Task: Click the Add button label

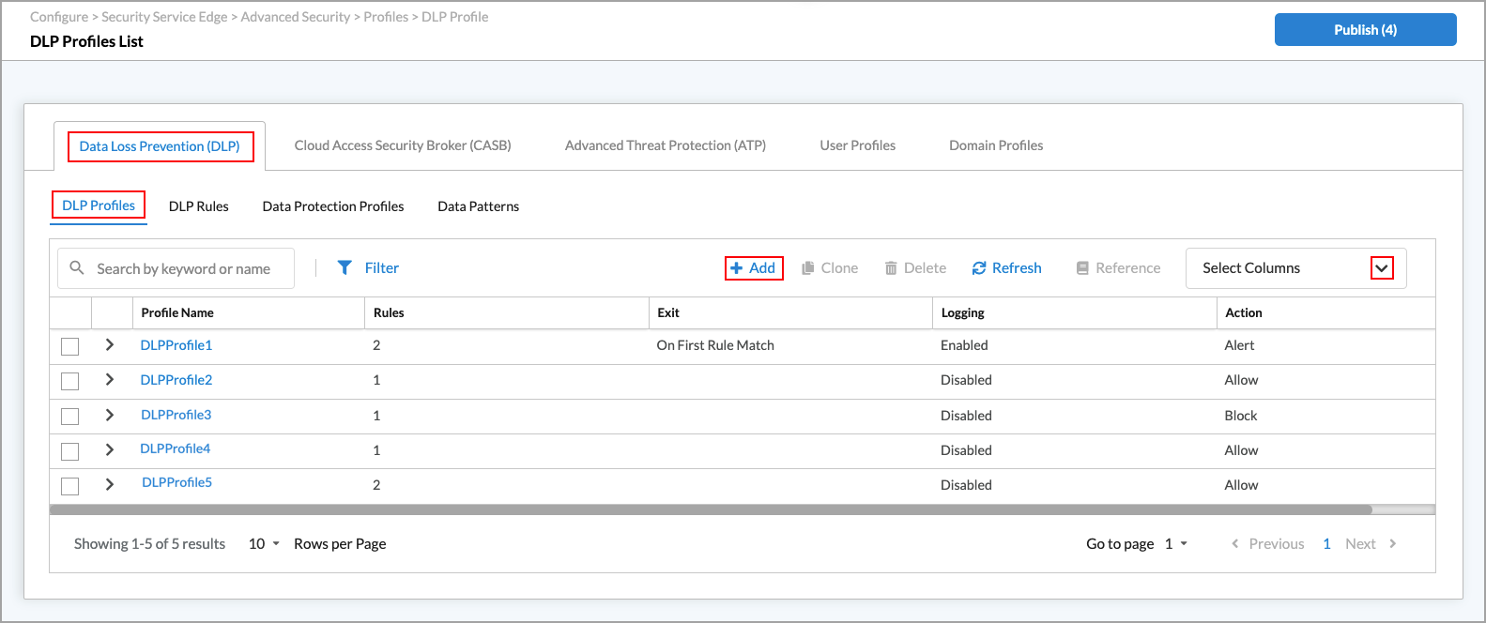Action: coord(762,268)
